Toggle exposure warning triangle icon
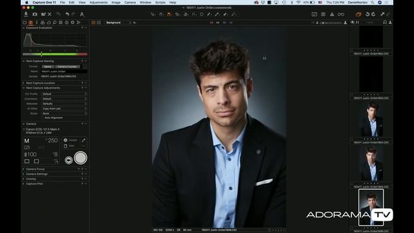Image resolution: width=414 pixels, height=233 pixels. click(x=332, y=14)
